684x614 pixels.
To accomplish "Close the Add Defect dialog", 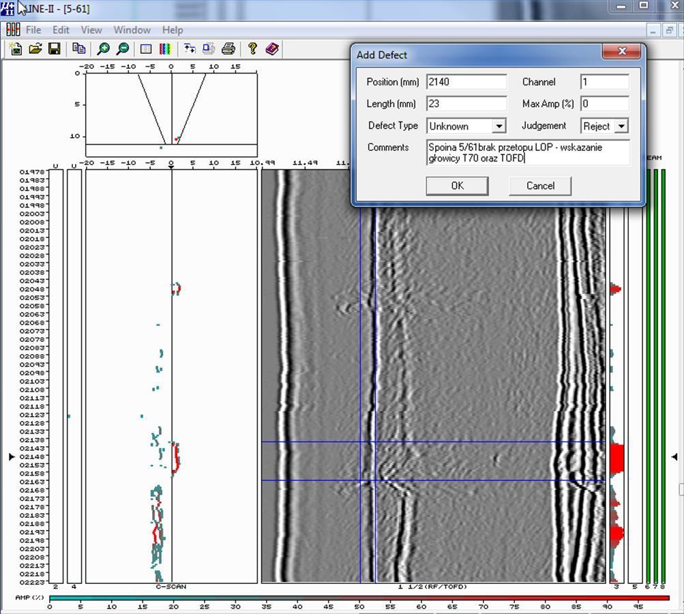I will click(622, 51).
